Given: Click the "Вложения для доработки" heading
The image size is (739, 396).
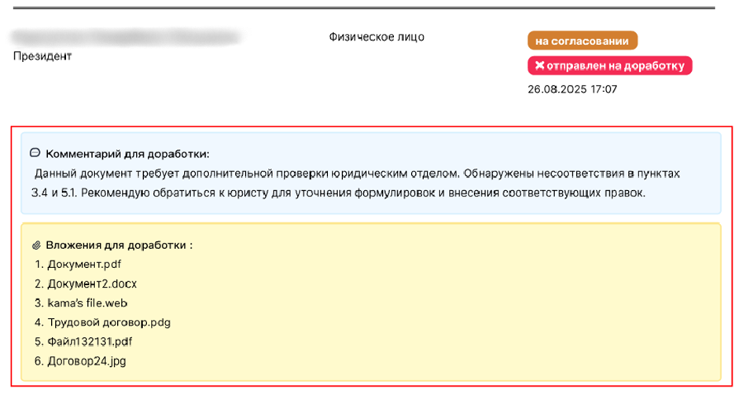Looking at the screenshot, I should point(119,245).
